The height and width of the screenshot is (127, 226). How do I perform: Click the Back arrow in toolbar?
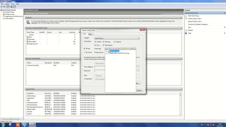(1, 7)
